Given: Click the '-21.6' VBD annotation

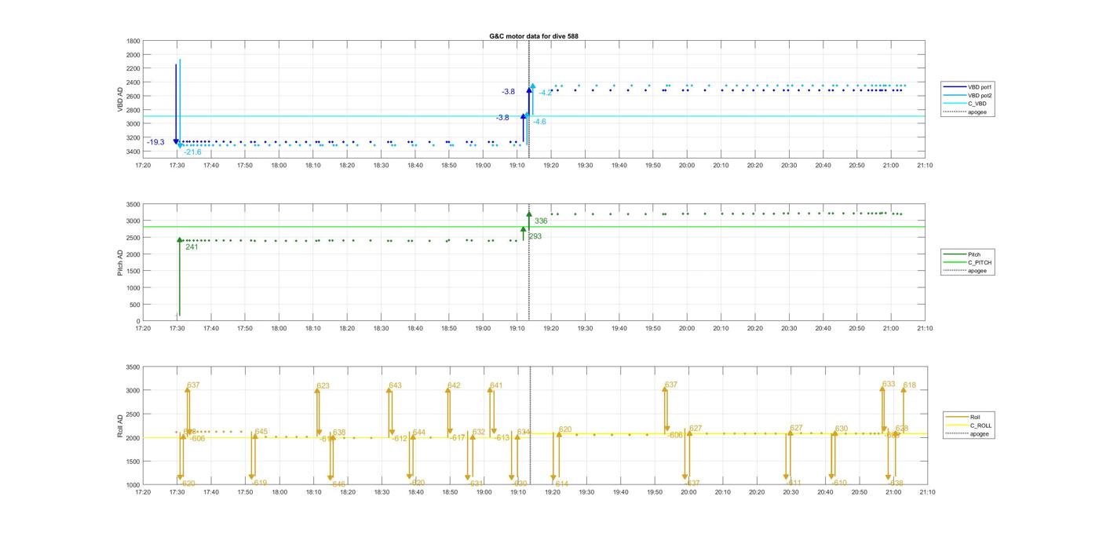Looking at the screenshot, I should [192, 152].
